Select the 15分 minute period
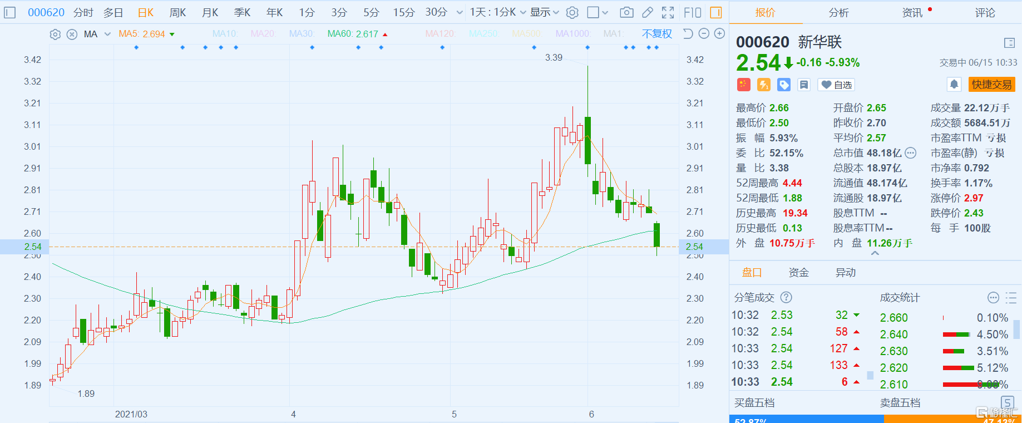 404,12
